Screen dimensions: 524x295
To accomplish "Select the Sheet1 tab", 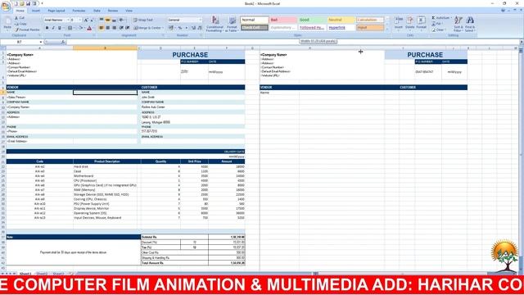I will pyautogui.click(x=25, y=274).
